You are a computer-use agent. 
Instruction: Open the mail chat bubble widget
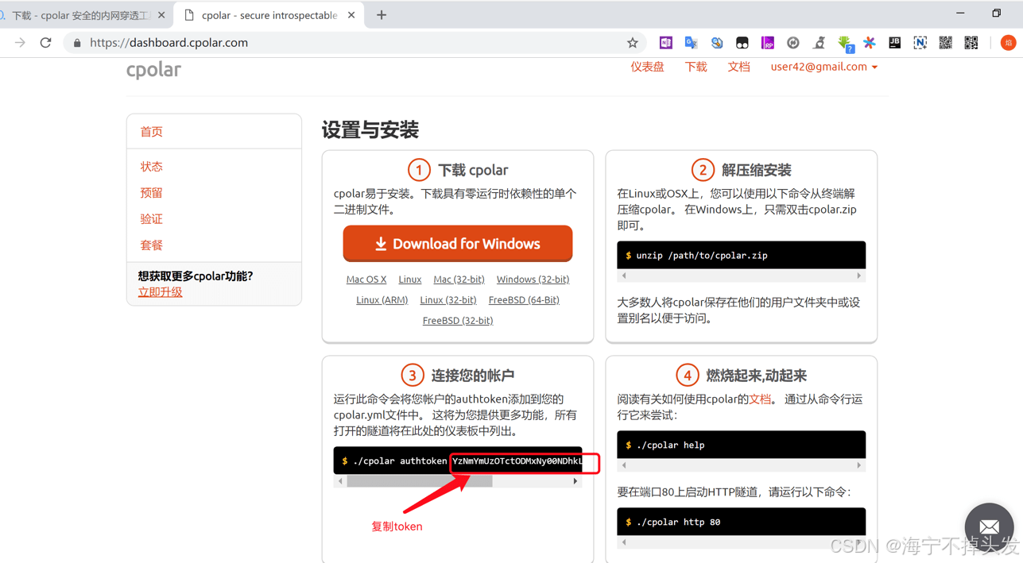pos(989,526)
